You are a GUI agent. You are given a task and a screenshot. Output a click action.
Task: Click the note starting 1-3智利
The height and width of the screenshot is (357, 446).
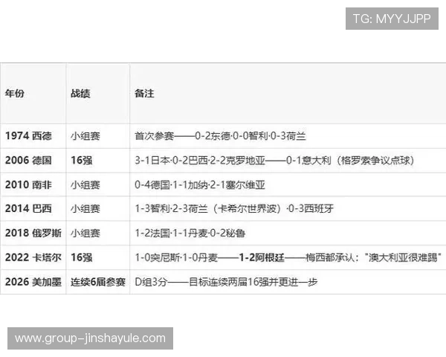point(234,209)
